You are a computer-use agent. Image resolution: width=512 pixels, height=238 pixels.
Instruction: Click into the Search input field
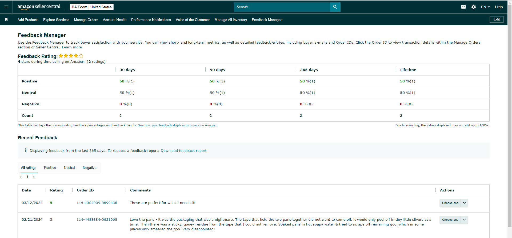pyautogui.click(x=282, y=7)
